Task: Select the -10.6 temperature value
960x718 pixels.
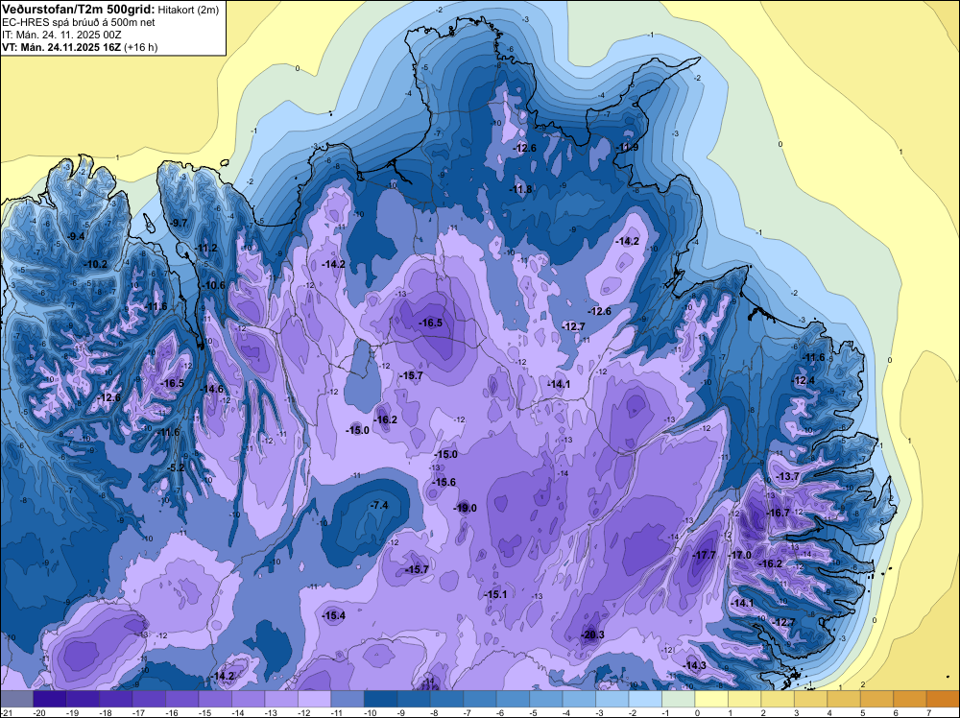Action: point(213,285)
